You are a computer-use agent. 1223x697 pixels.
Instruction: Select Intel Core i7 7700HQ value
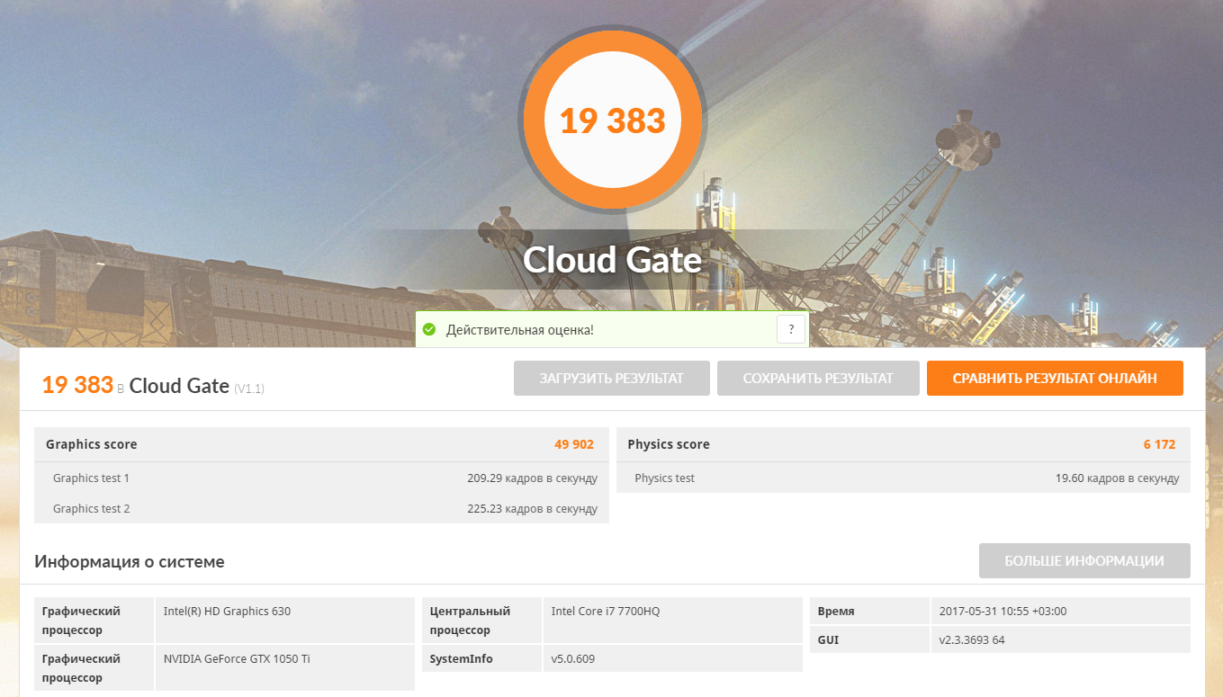606,612
